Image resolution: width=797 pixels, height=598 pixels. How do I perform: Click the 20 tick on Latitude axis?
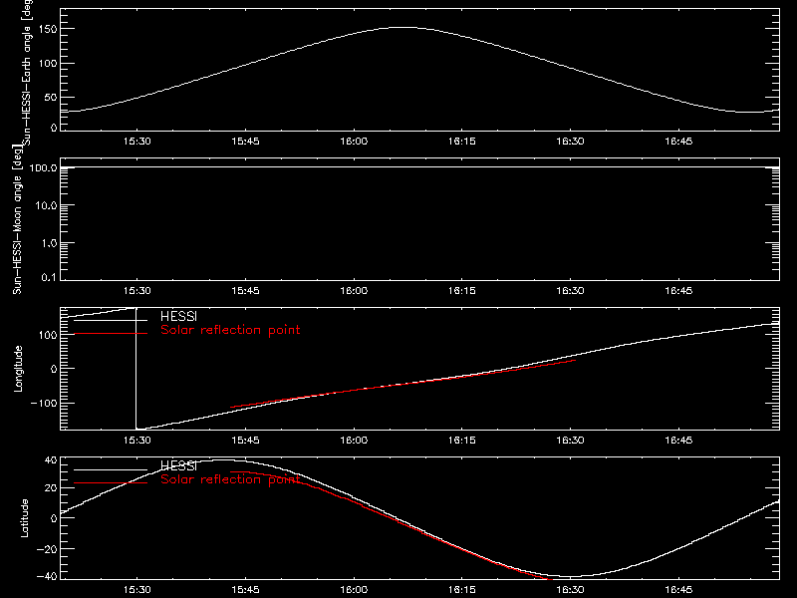tap(51, 488)
